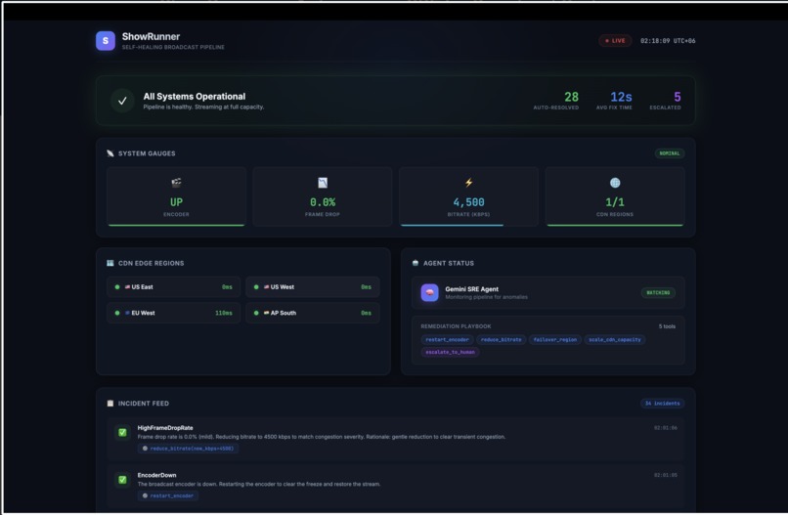This screenshot has width=788, height=515.
Task: Click the reduce_bitrate(new_kbps=4500) action tag
Action: pos(188,449)
